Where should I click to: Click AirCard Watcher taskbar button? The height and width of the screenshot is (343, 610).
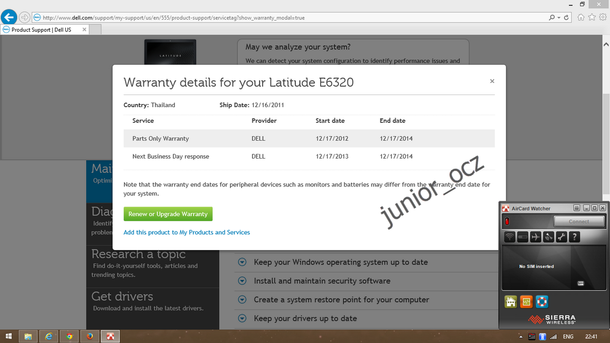click(110, 336)
